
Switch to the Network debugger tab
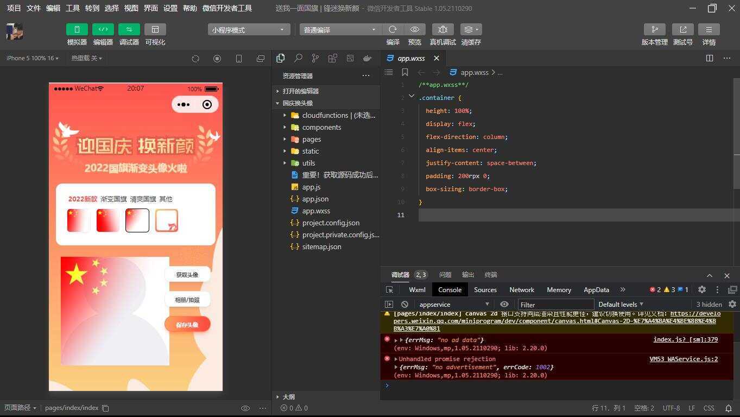coord(521,289)
